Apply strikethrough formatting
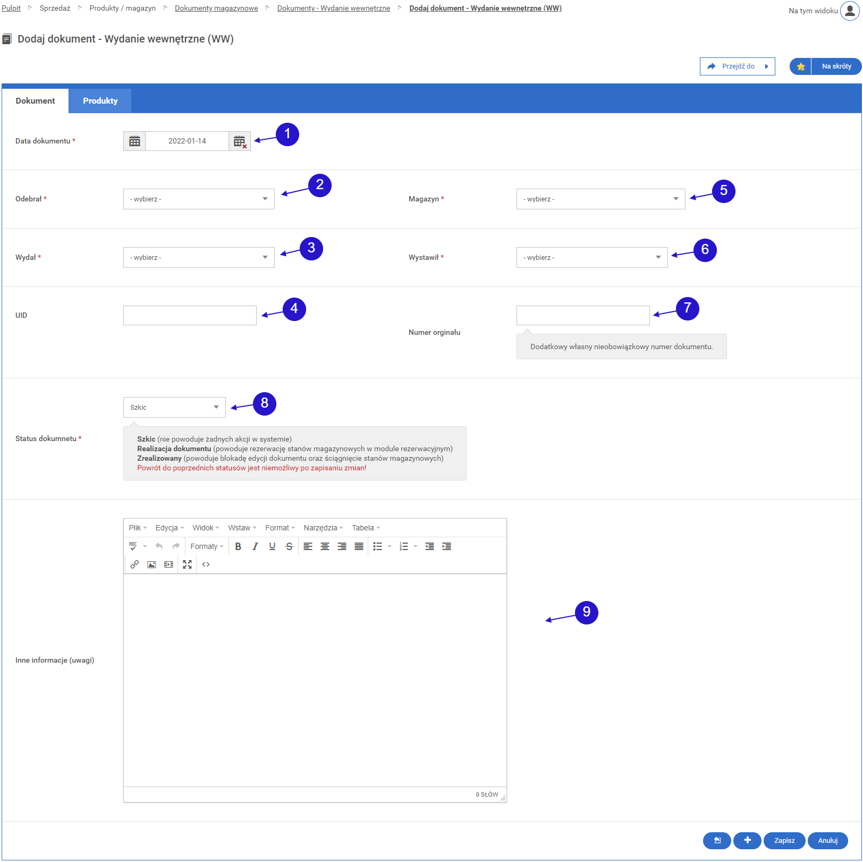863x862 pixels. click(x=289, y=546)
